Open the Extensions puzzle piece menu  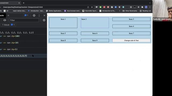point(142,7)
